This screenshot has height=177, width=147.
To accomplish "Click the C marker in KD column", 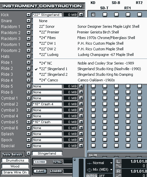I will 93,15.
